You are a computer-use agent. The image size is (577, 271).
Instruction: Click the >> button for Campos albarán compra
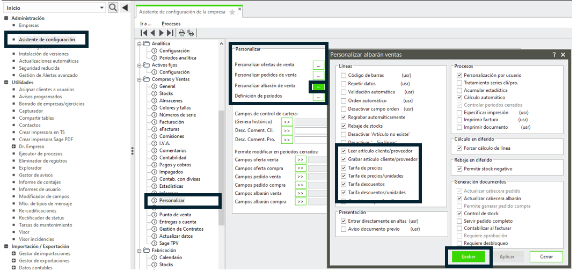click(301, 201)
